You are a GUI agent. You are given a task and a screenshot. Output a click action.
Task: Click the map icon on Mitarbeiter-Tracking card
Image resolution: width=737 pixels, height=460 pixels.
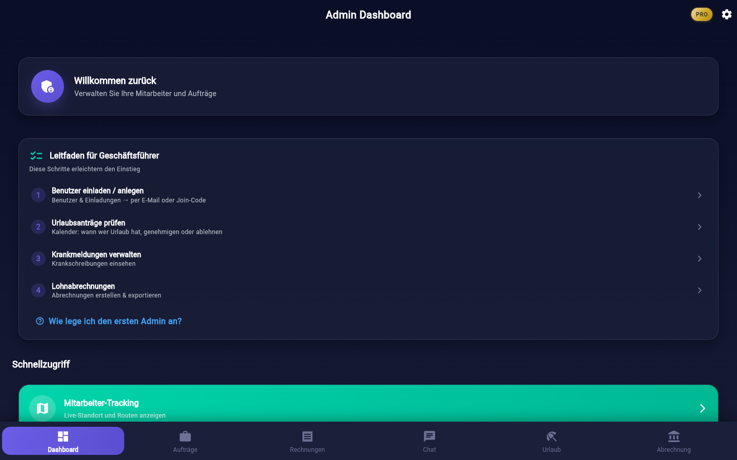click(42, 408)
